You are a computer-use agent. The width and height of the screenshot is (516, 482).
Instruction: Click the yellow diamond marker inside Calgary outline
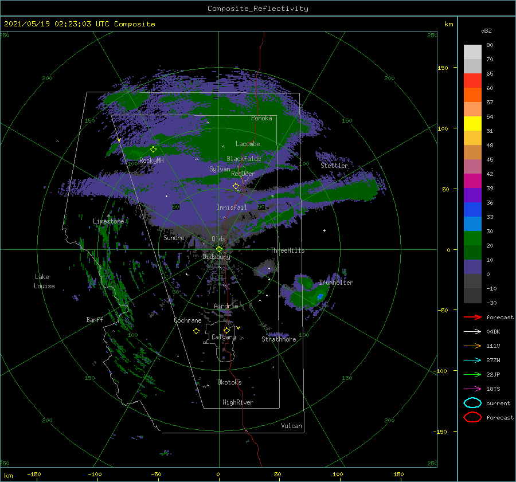[x=226, y=330]
